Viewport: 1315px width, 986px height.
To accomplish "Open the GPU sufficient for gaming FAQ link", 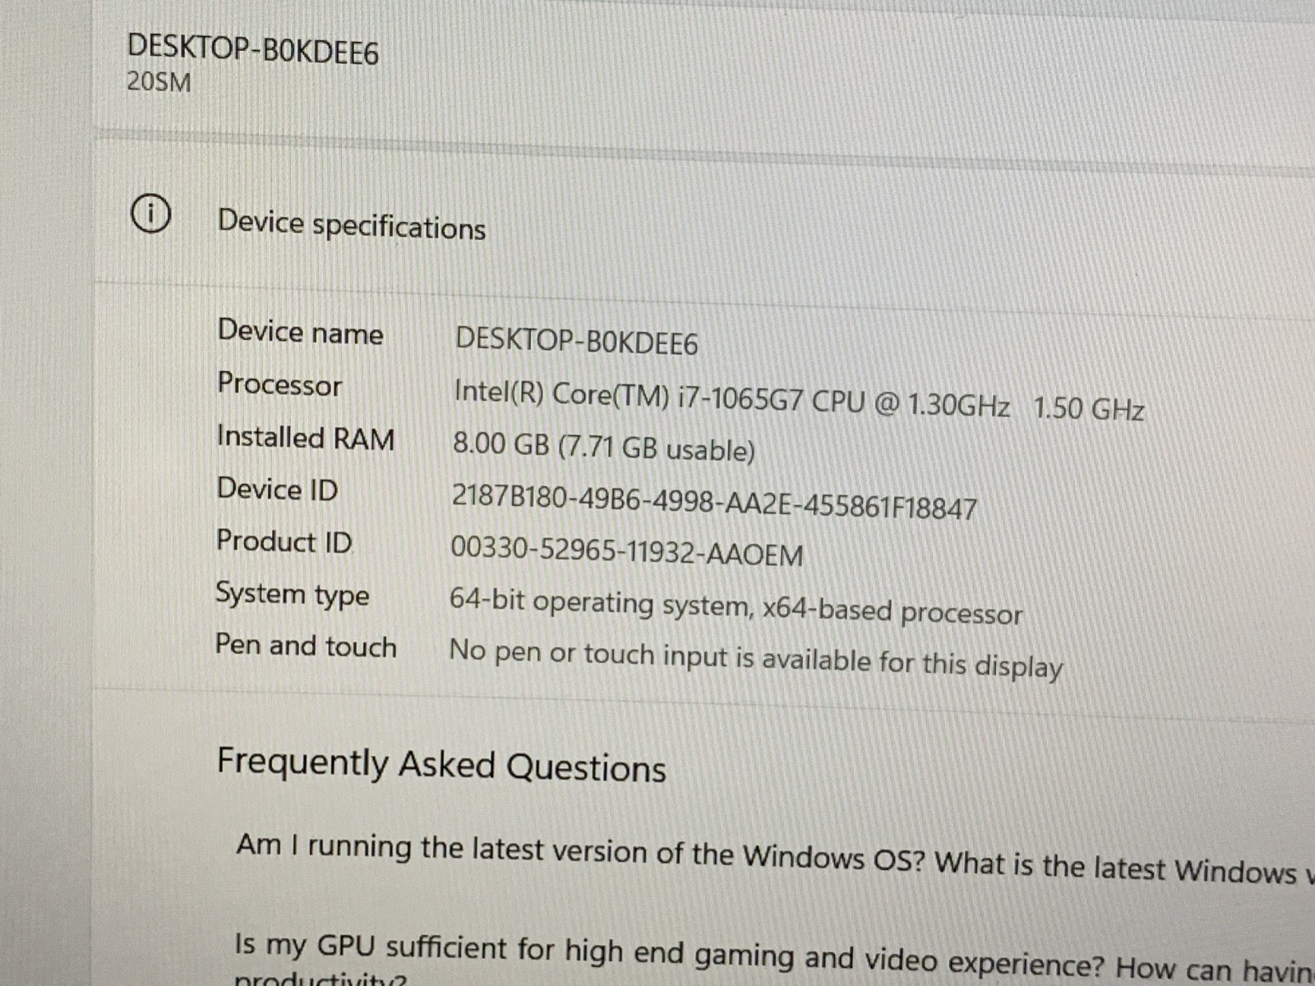I will tap(775, 958).
